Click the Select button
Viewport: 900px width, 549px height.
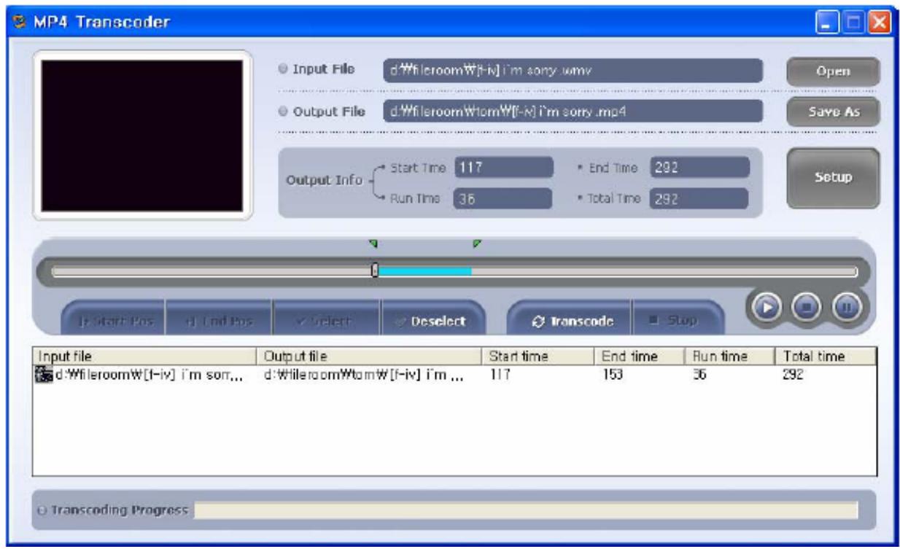[x=326, y=321]
